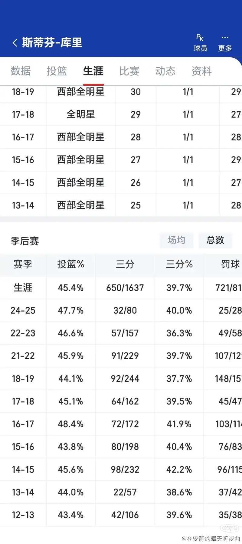This screenshot has width=242, height=544.
Task: Switch to the 投篮 tab
Action: [57, 71]
